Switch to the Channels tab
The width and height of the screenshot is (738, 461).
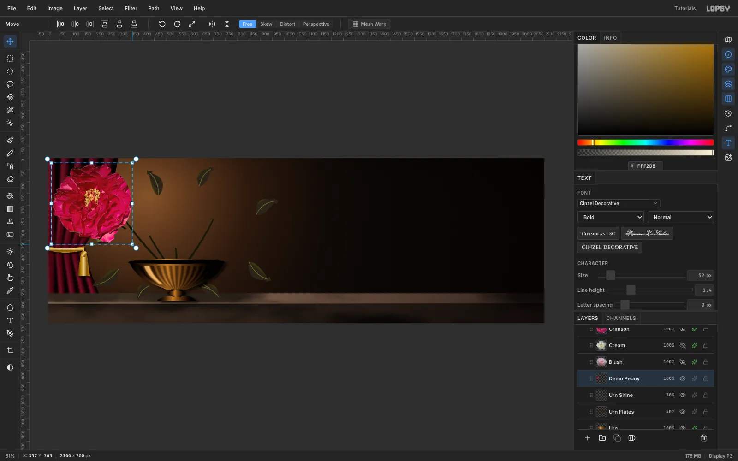click(621, 318)
